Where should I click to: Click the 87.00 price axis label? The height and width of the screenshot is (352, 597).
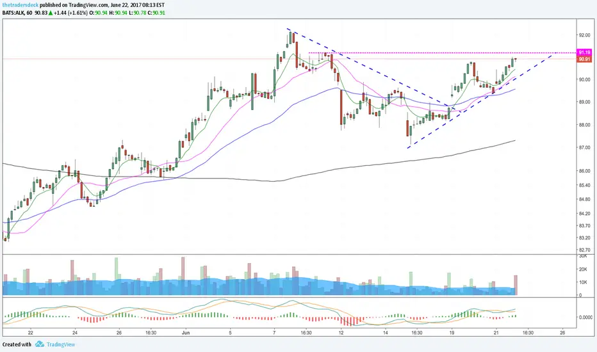584,147
